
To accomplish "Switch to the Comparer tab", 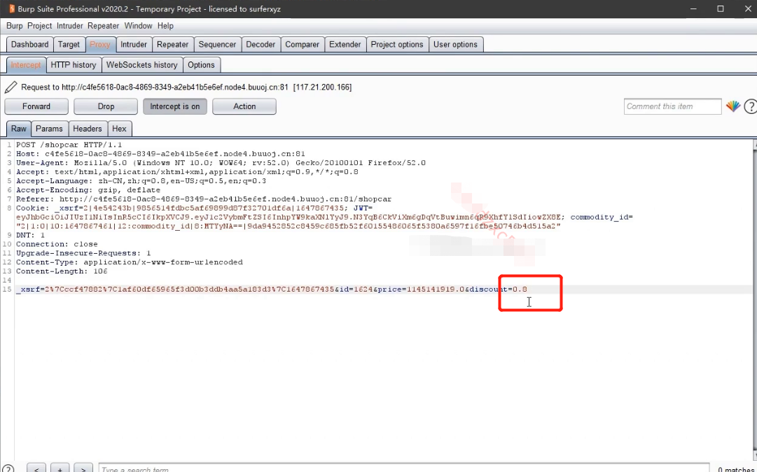I will click(x=303, y=44).
